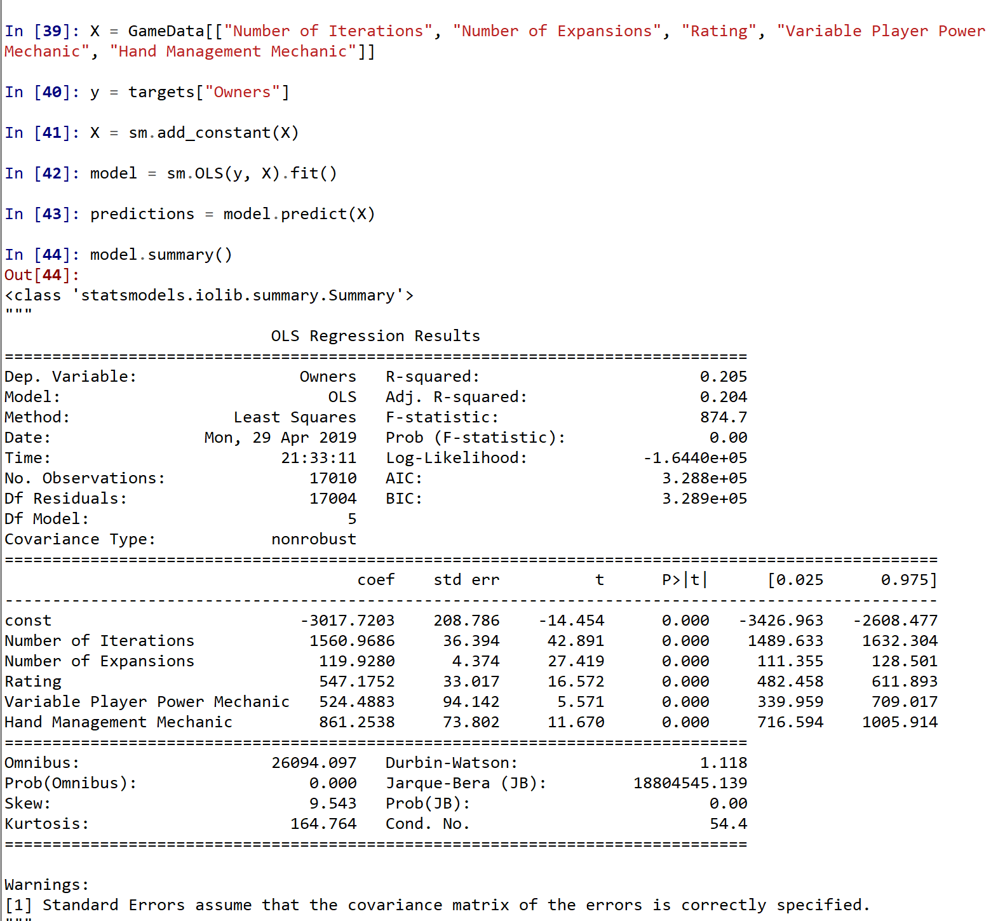Click the Jarque-Bera value 18804545.139
Viewport: 991px width, 921px height.
tap(691, 783)
